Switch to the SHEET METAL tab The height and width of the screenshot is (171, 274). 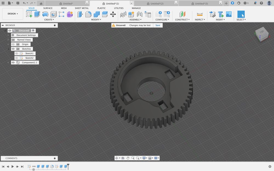(82, 8)
